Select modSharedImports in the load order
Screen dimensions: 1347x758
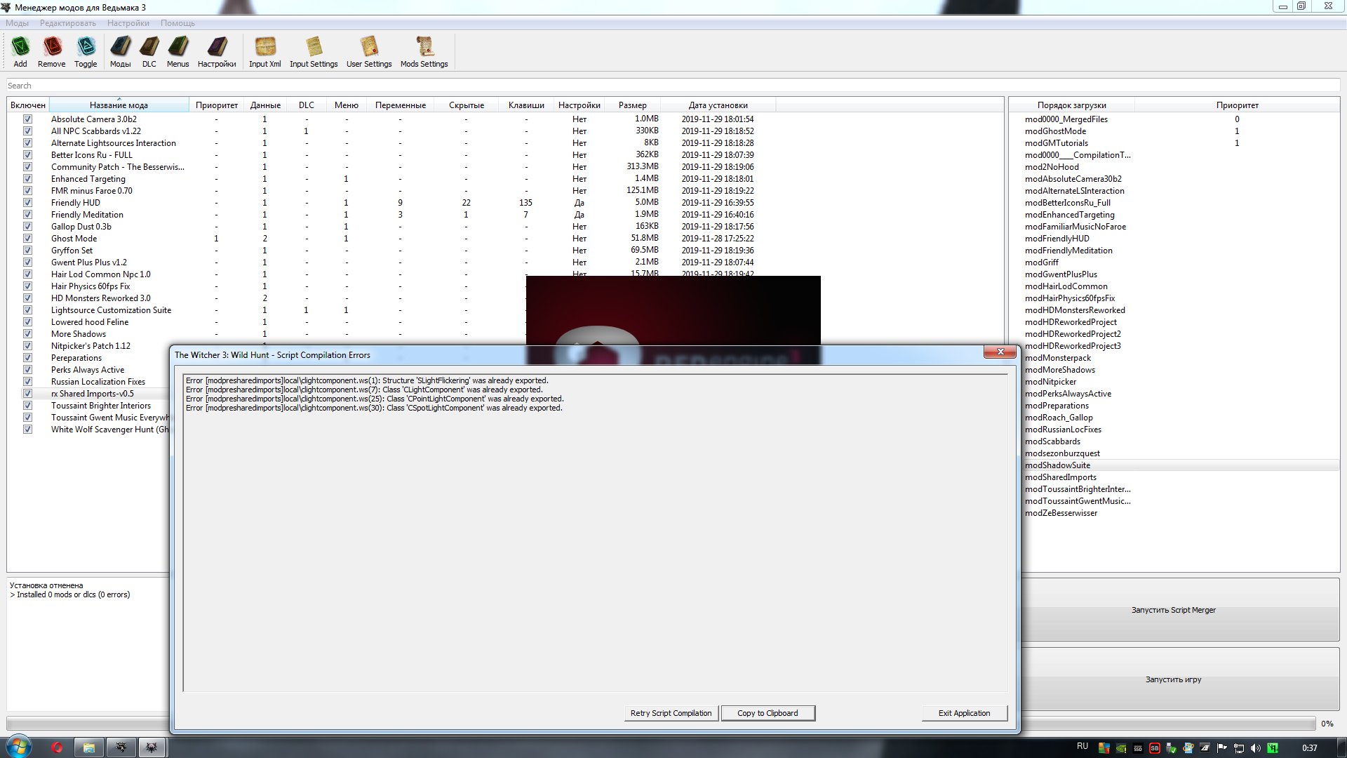tap(1060, 477)
